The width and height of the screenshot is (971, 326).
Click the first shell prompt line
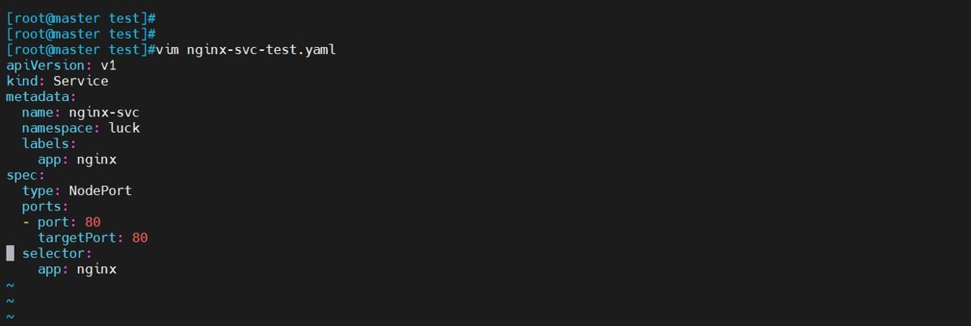click(x=81, y=18)
